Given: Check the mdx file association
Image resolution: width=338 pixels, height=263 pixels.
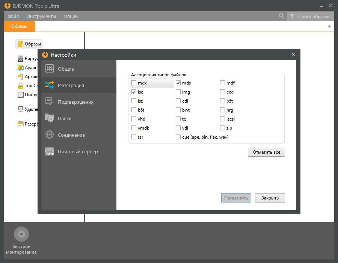Looking at the screenshot, I should pos(134,83).
